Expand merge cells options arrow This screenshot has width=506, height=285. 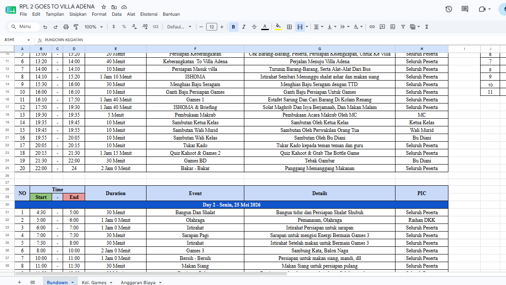[x=307, y=27]
